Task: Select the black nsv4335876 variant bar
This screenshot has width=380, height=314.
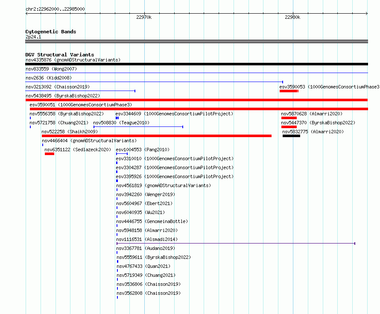Action: point(196,64)
